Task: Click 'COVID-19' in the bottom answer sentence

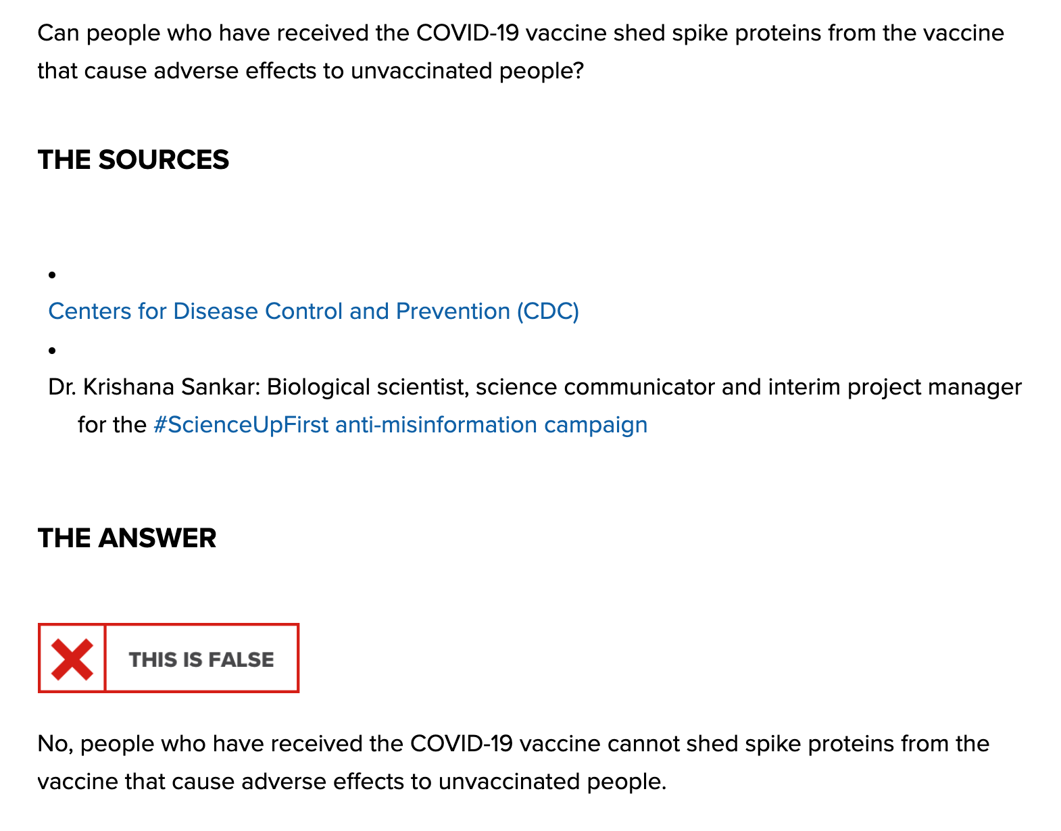Action: pyautogui.click(x=462, y=743)
